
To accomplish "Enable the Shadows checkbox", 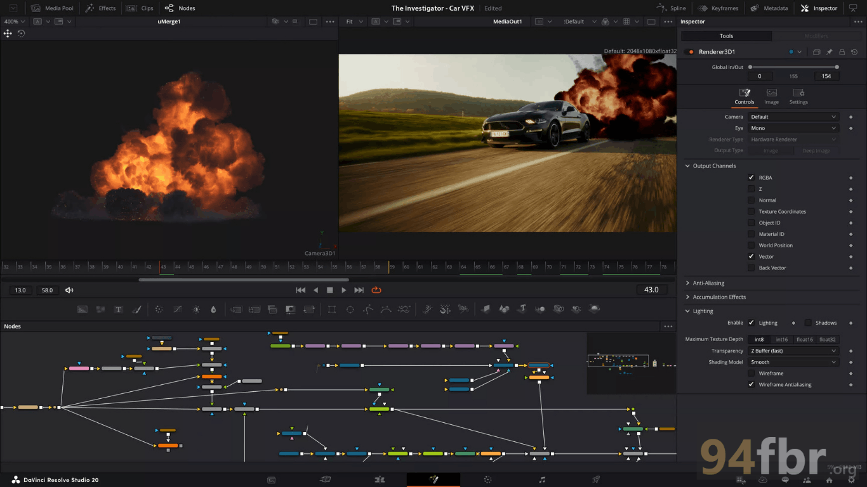I will click(x=808, y=323).
